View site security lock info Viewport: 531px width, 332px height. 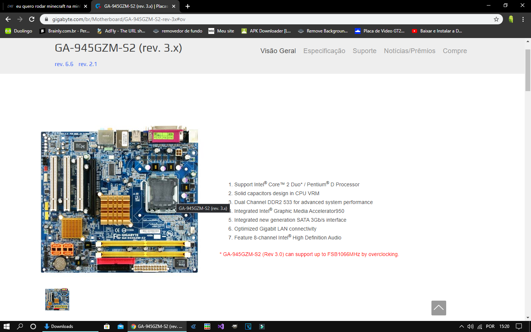click(46, 19)
